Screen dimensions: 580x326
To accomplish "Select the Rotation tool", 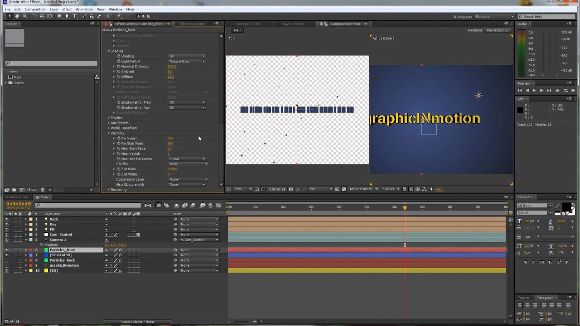I will tap(35, 16).
